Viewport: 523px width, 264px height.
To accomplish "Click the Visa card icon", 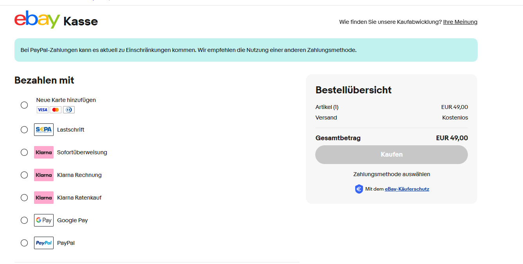I will coord(43,110).
